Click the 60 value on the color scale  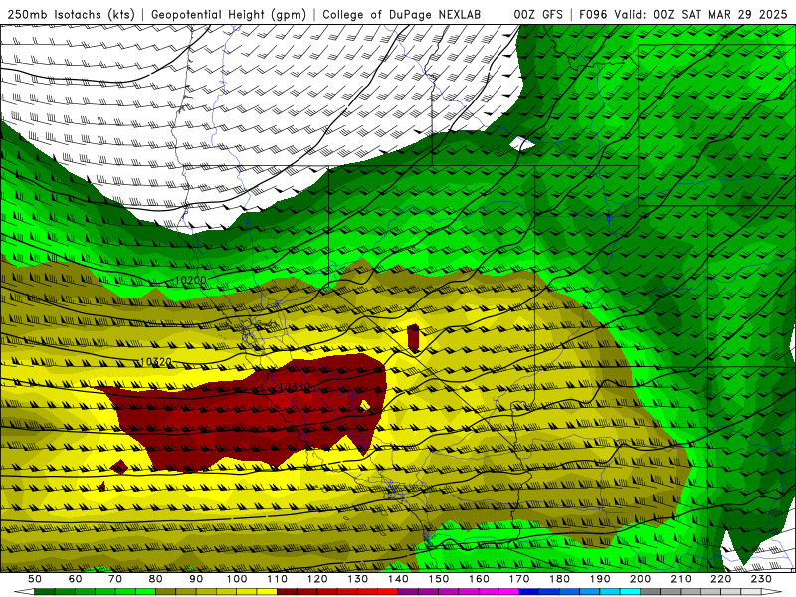76,579
